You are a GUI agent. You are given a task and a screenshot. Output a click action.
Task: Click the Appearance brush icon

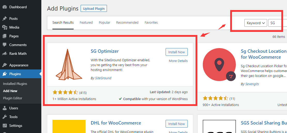click(5, 65)
